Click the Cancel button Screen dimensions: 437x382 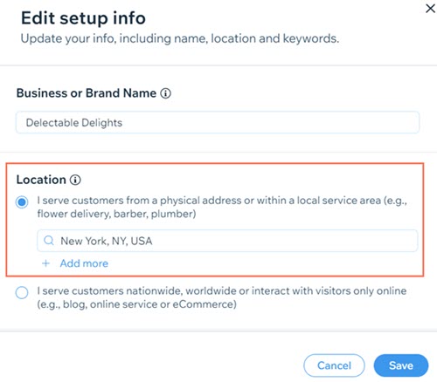tap(334, 365)
